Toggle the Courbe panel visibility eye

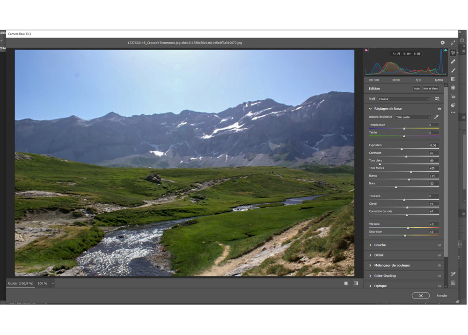439,245
